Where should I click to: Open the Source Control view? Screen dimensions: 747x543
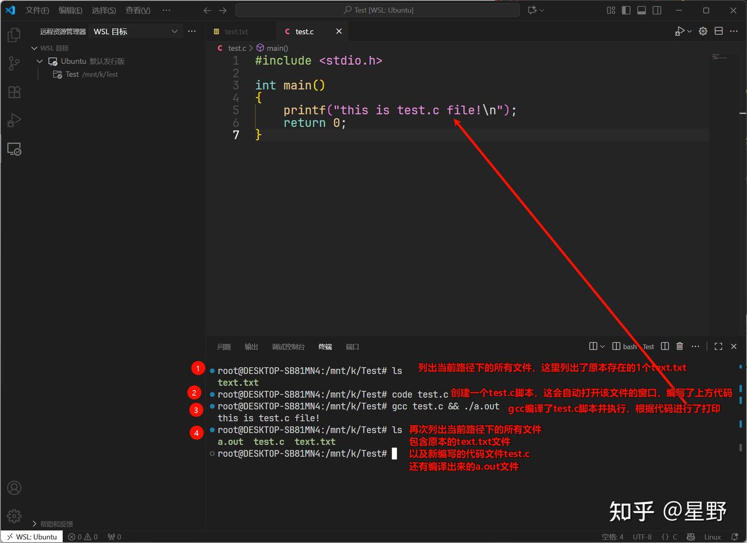[14, 63]
